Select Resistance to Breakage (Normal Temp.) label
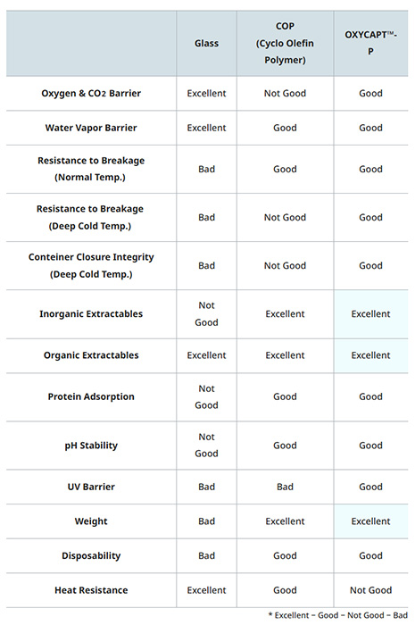 [91, 169]
